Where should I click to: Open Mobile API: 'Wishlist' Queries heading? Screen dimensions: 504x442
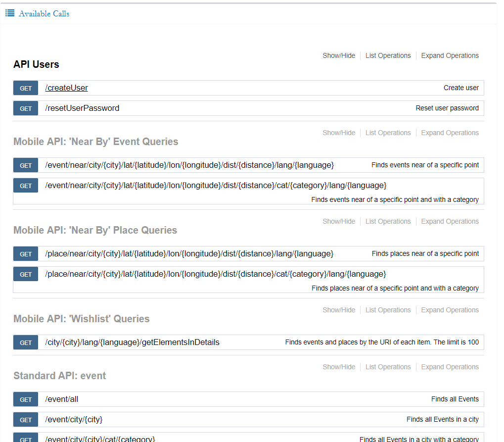[82, 319]
